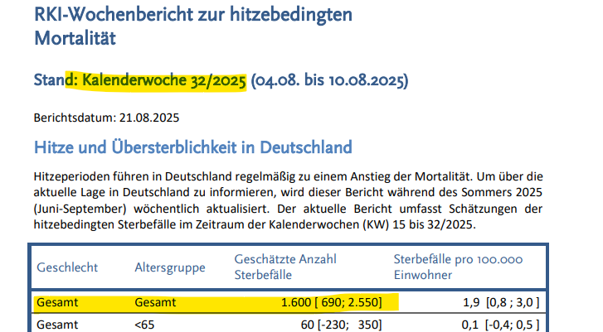This screenshot has height=332, width=603.
Task: Click the word "Mortalität" in the title
Action: pyautogui.click(x=74, y=37)
